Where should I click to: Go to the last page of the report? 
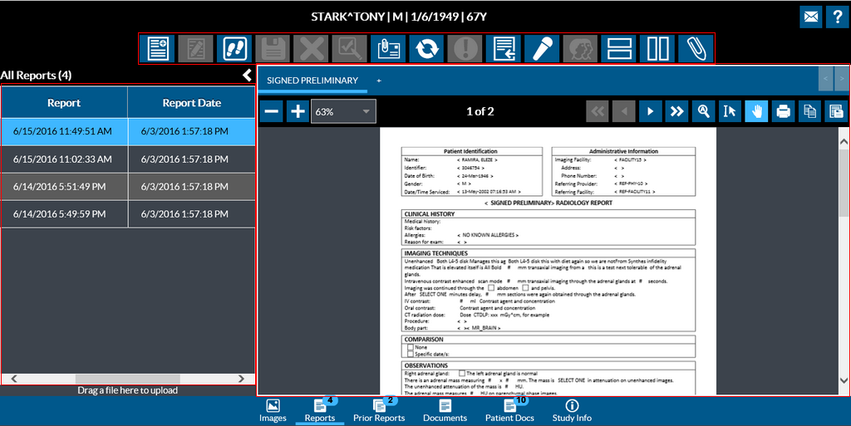click(677, 111)
